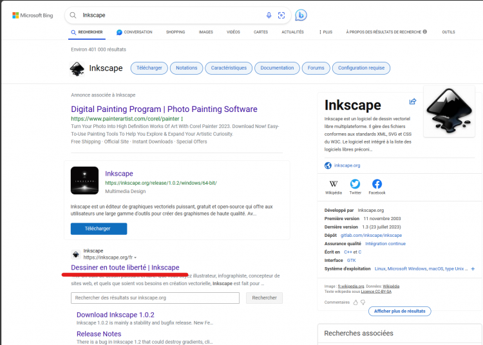Open the Twitter icon link
The image size is (483, 345).
click(x=355, y=185)
